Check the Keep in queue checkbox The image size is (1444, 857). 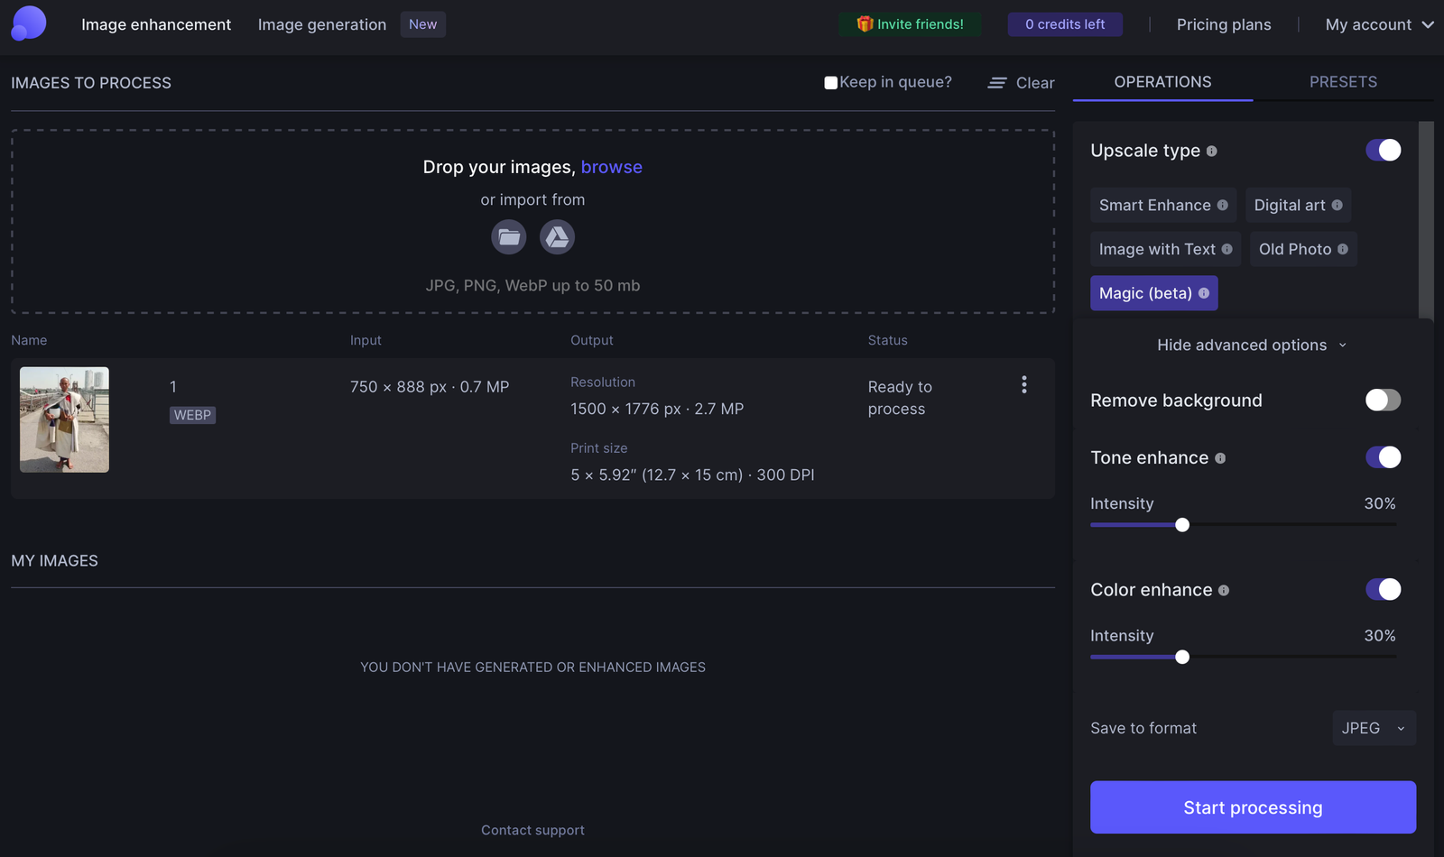(830, 83)
